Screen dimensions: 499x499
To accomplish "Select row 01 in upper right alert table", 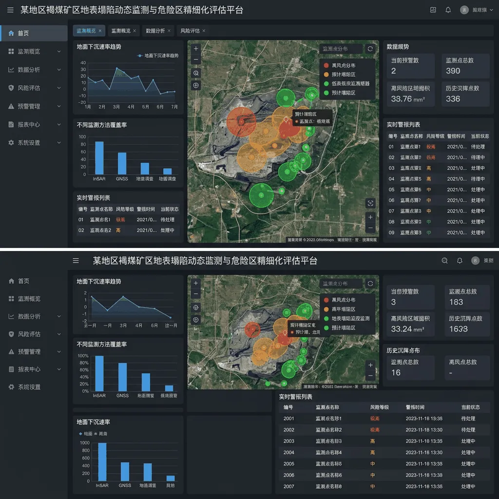I will pyautogui.click(x=438, y=147).
